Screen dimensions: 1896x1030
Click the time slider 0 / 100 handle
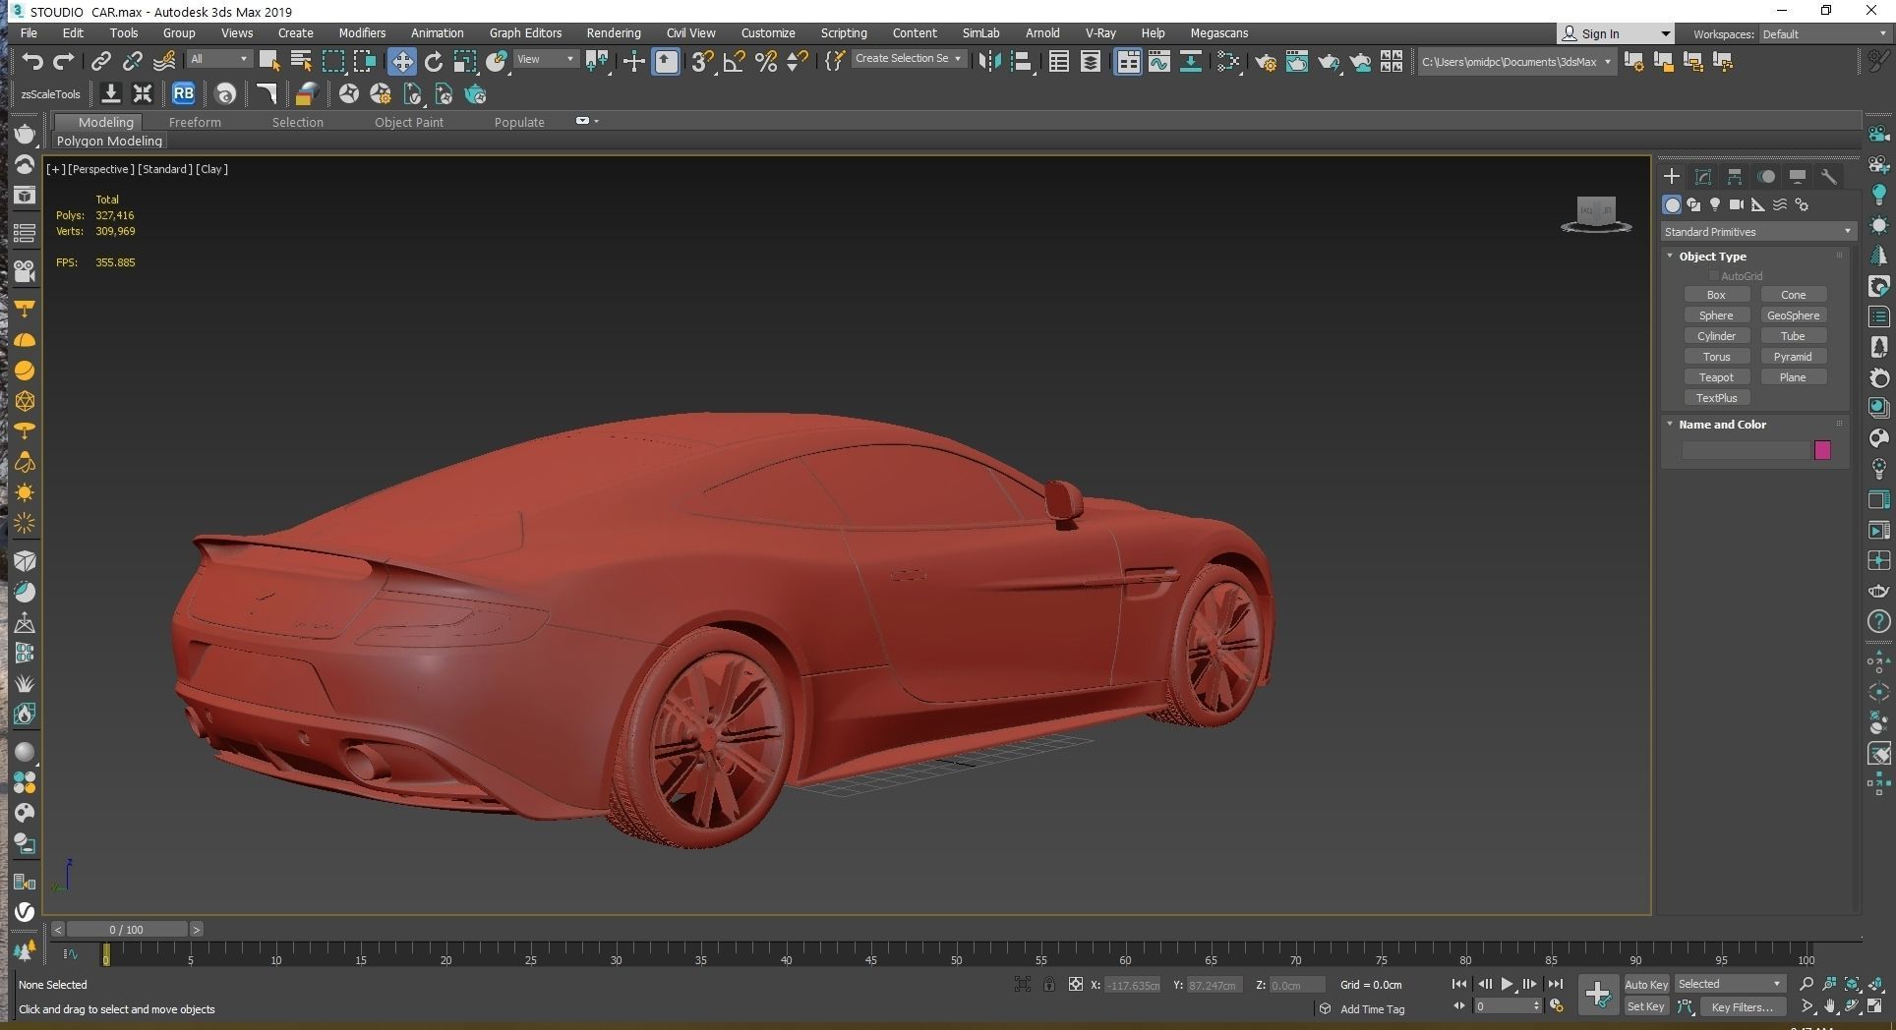[126, 929]
